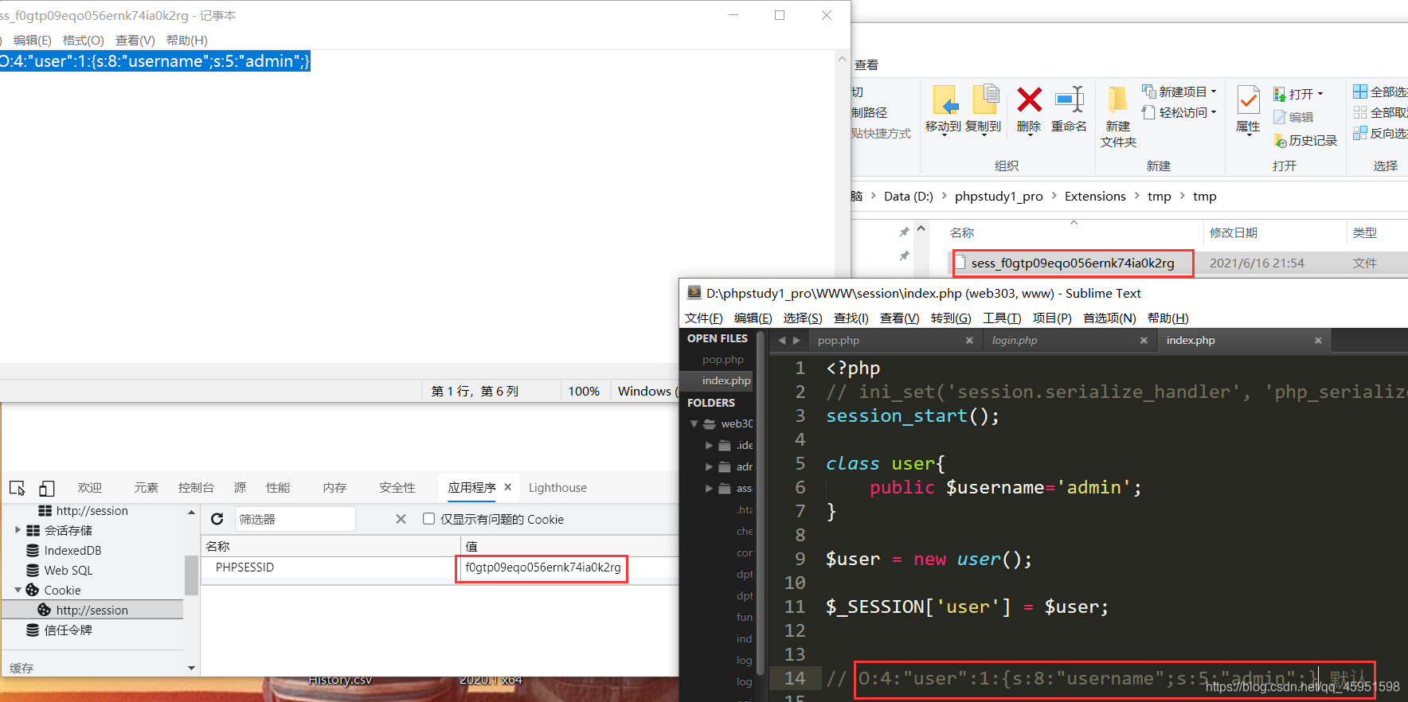Select Web SQL in DevTools sidebar
Viewport: 1408px width, 702px height.
click(x=68, y=571)
